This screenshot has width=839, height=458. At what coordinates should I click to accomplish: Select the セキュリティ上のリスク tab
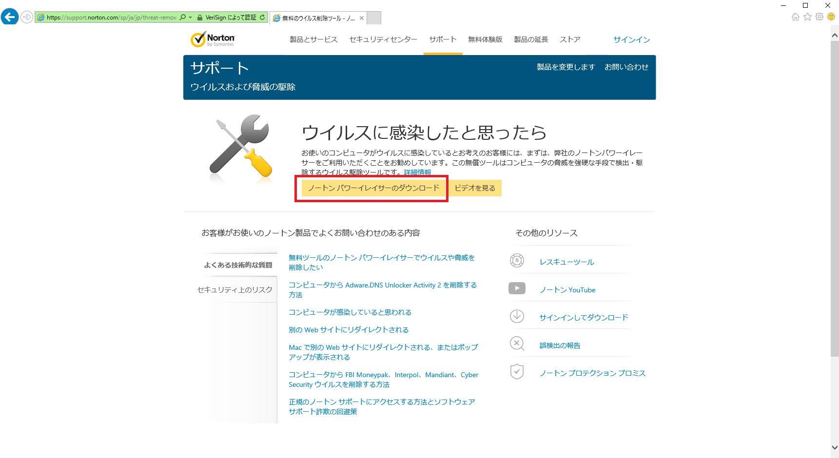[x=235, y=290]
